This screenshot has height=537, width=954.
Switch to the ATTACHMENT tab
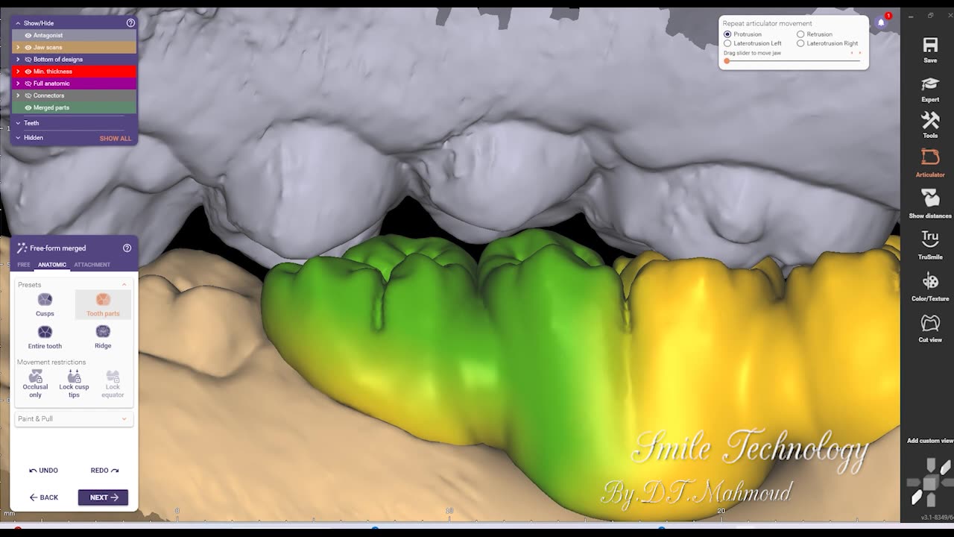[x=92, y=265]
